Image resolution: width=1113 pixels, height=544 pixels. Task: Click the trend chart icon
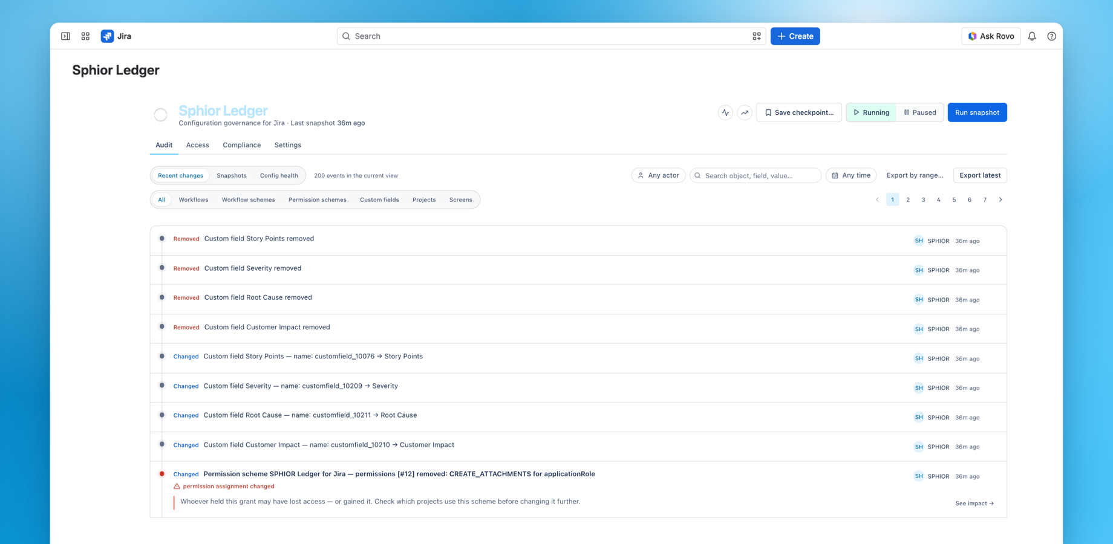(x=745, y=112)
